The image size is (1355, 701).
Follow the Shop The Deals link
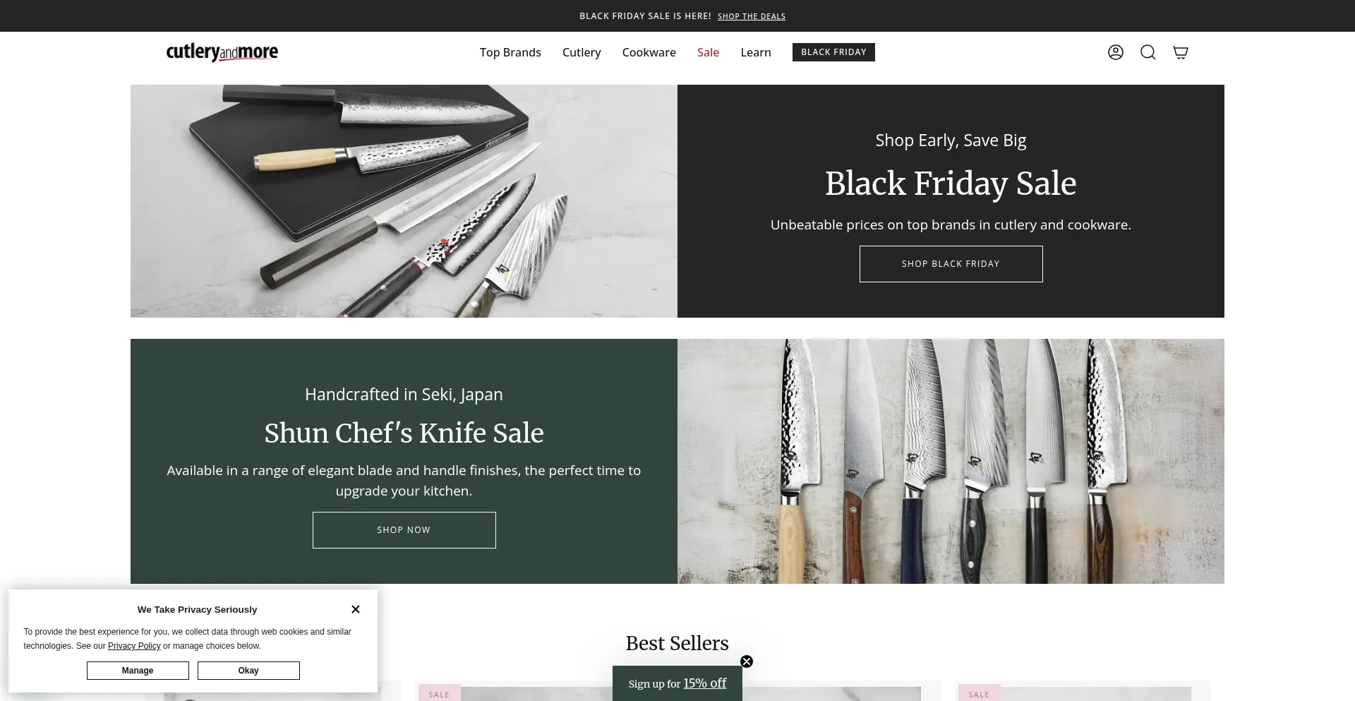(x=752, y=16)
